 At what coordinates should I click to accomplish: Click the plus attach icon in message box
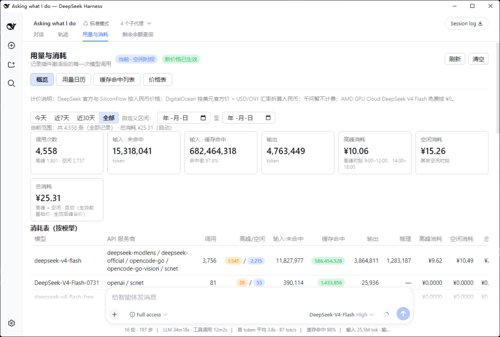click(114, 315)
